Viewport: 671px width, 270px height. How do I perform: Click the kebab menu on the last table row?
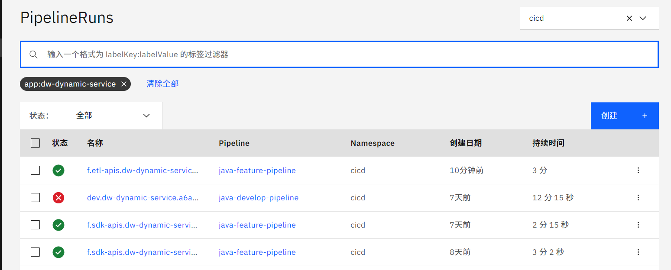(x=638, y=252)
